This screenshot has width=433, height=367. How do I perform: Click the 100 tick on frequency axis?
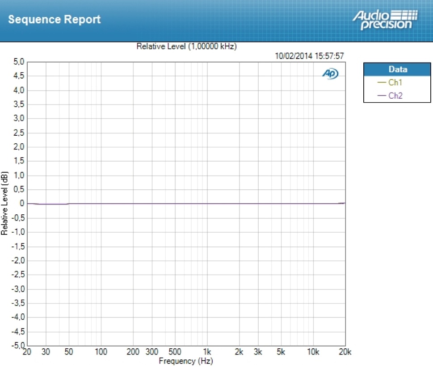pyautogui.click(x=101, y=352)
